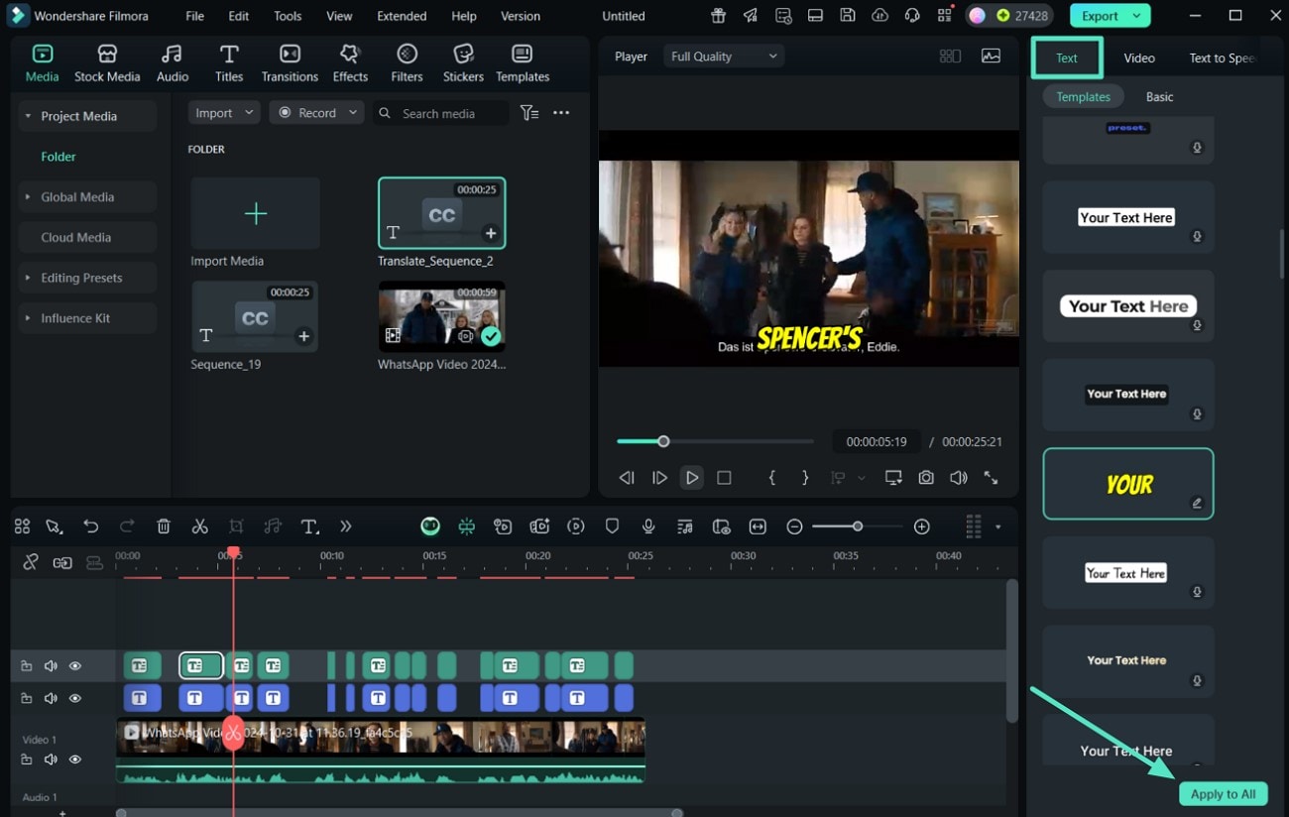Viewport: 1289px width, 817px height.
Task: Open the Extended menu
Action: tap(402, 16)
